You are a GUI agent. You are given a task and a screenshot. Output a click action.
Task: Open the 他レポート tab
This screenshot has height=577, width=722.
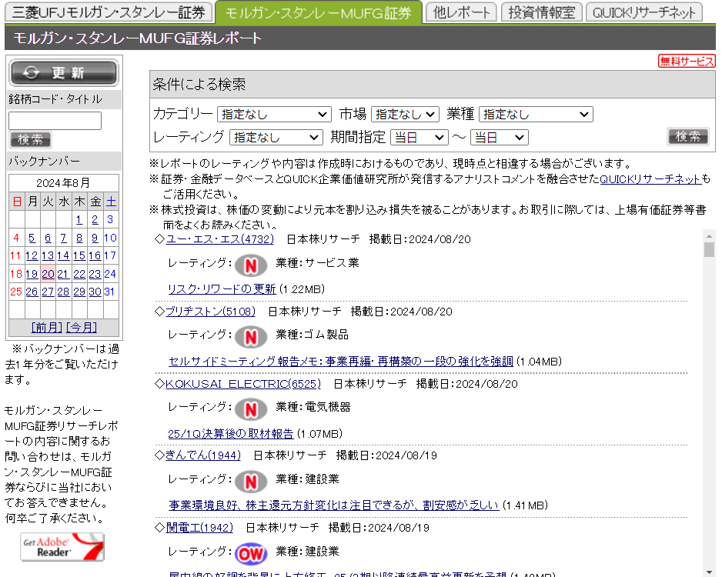pyautogui.click(x=461, y=12)
